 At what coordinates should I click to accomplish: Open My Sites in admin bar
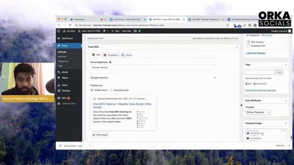tap(69, 31)
